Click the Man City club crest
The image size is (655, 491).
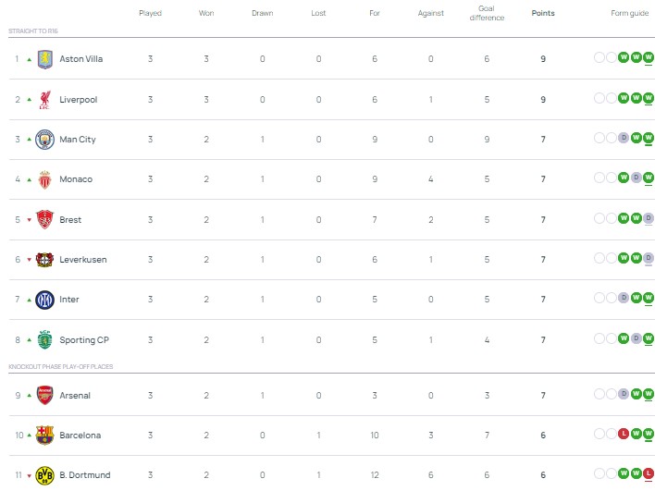point(44,140)
